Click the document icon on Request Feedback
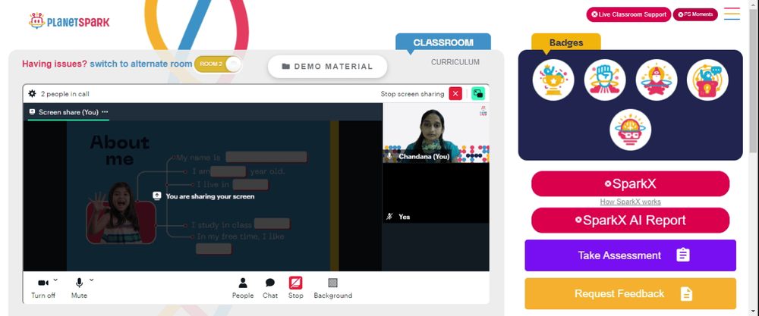The width and height of the screenshot is (759, 316). (686, 294)
